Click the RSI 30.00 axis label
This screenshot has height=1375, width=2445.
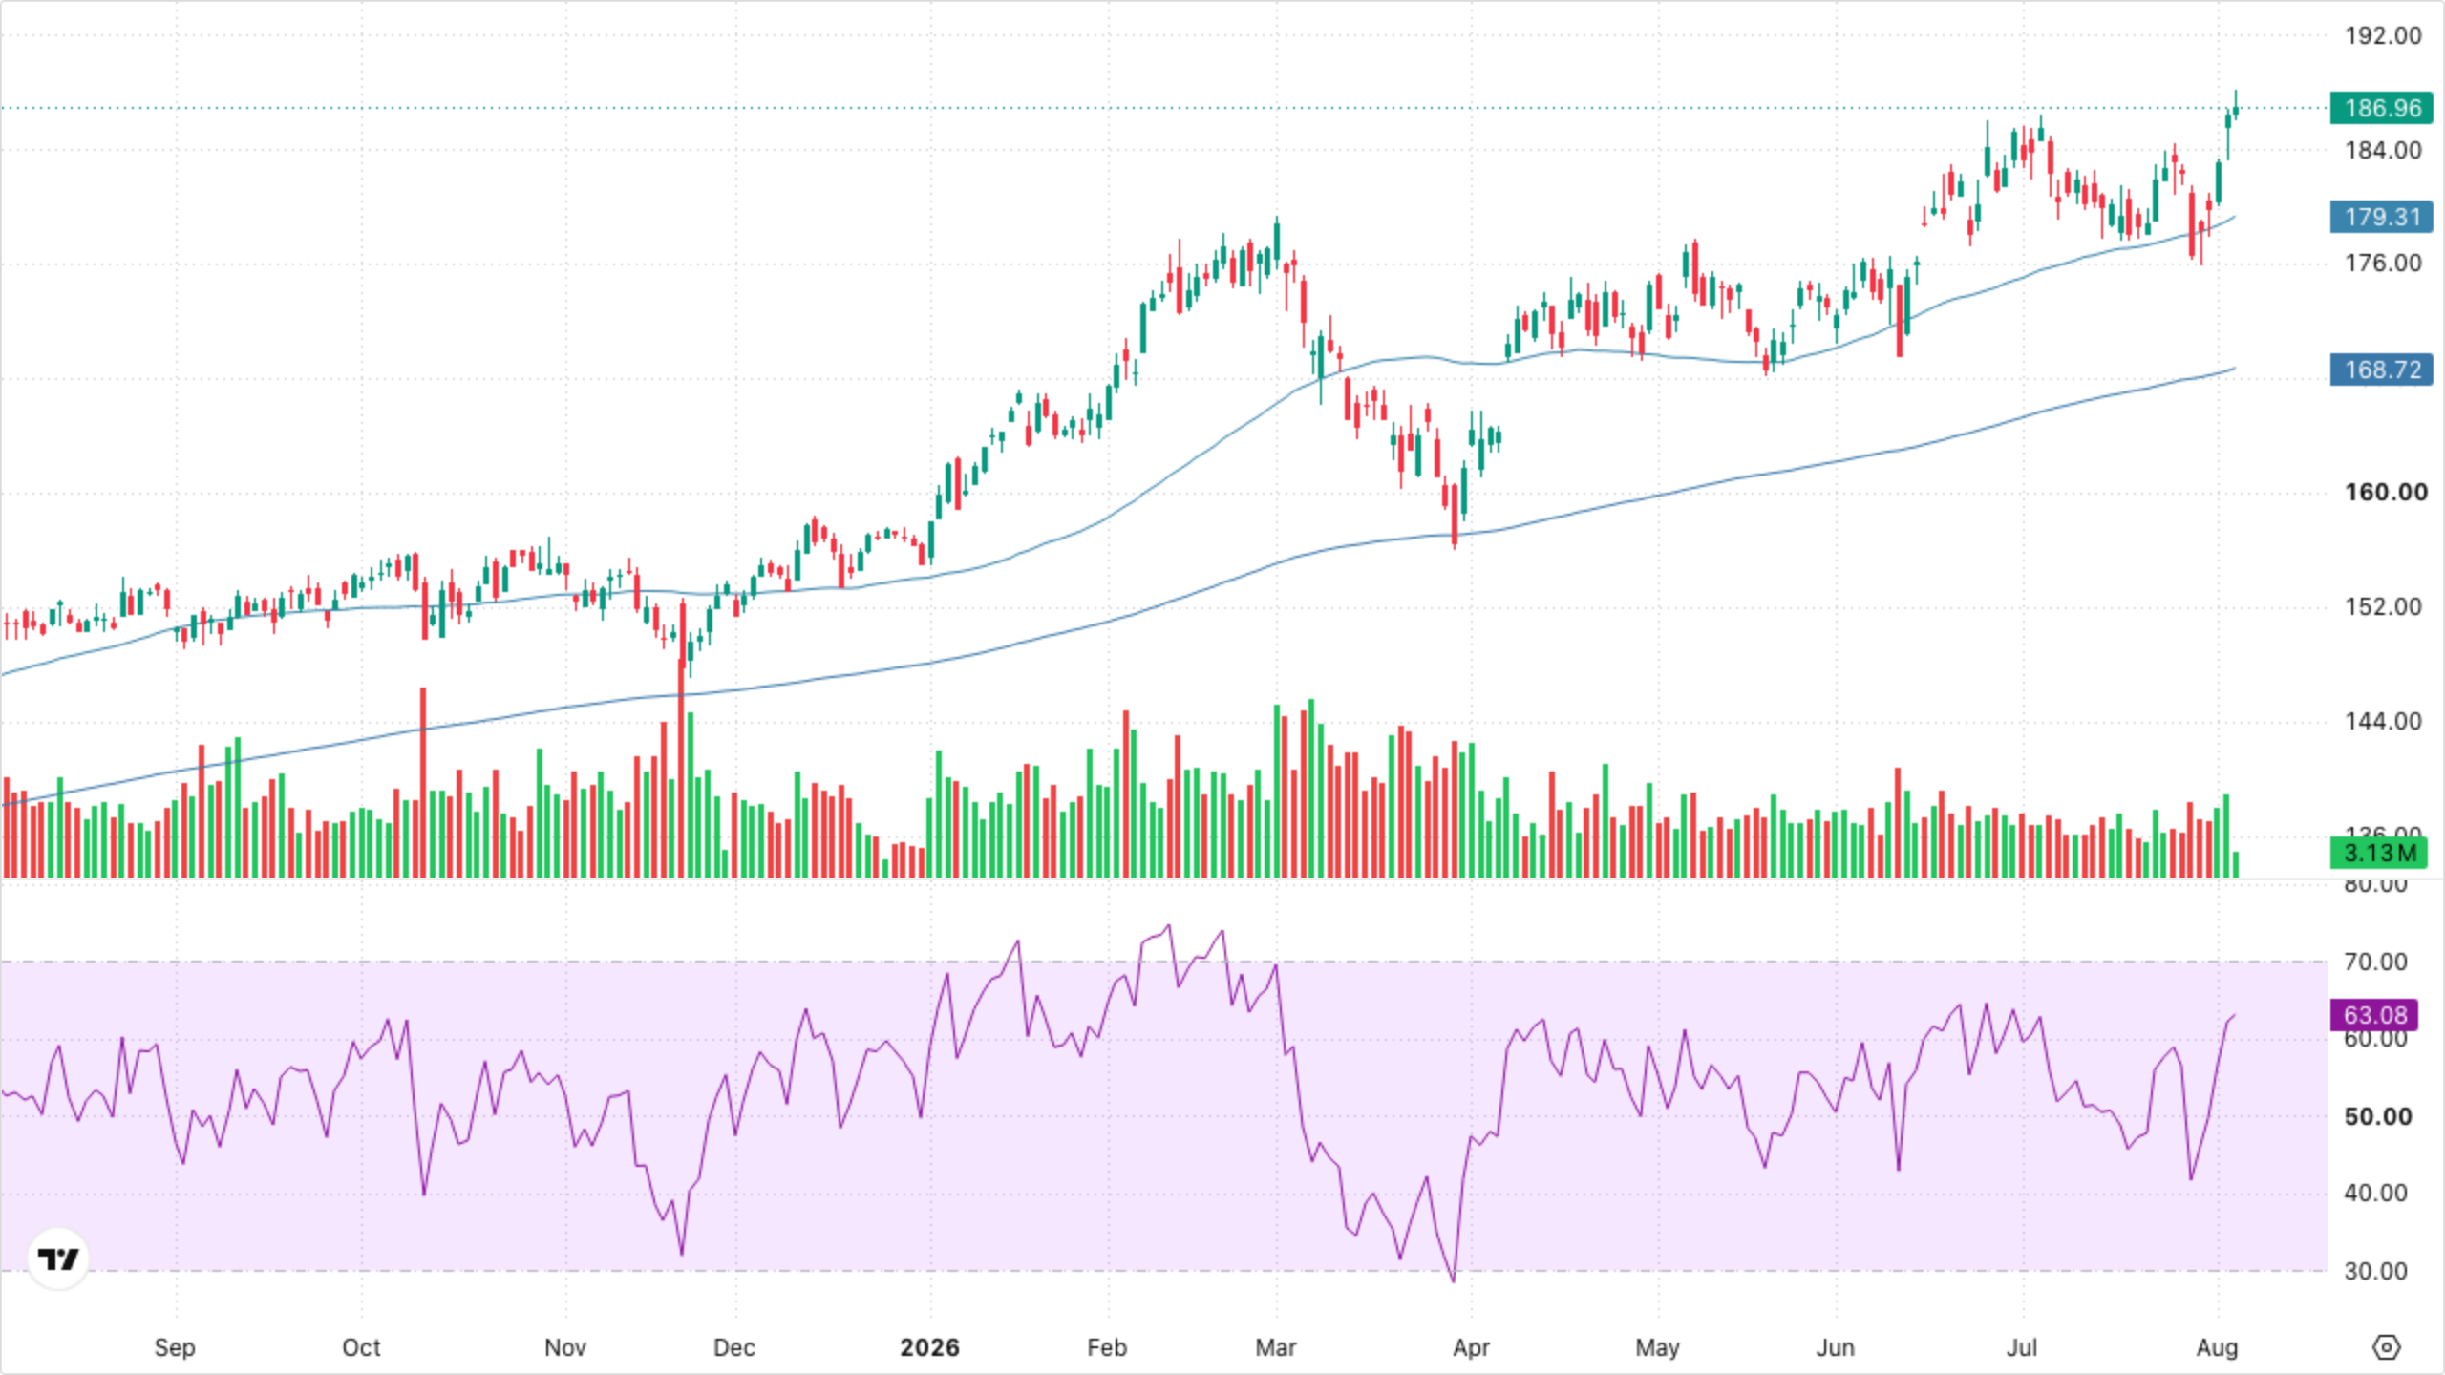pos(2375,1272)
